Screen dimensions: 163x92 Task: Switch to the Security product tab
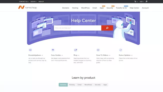point(98,85)
